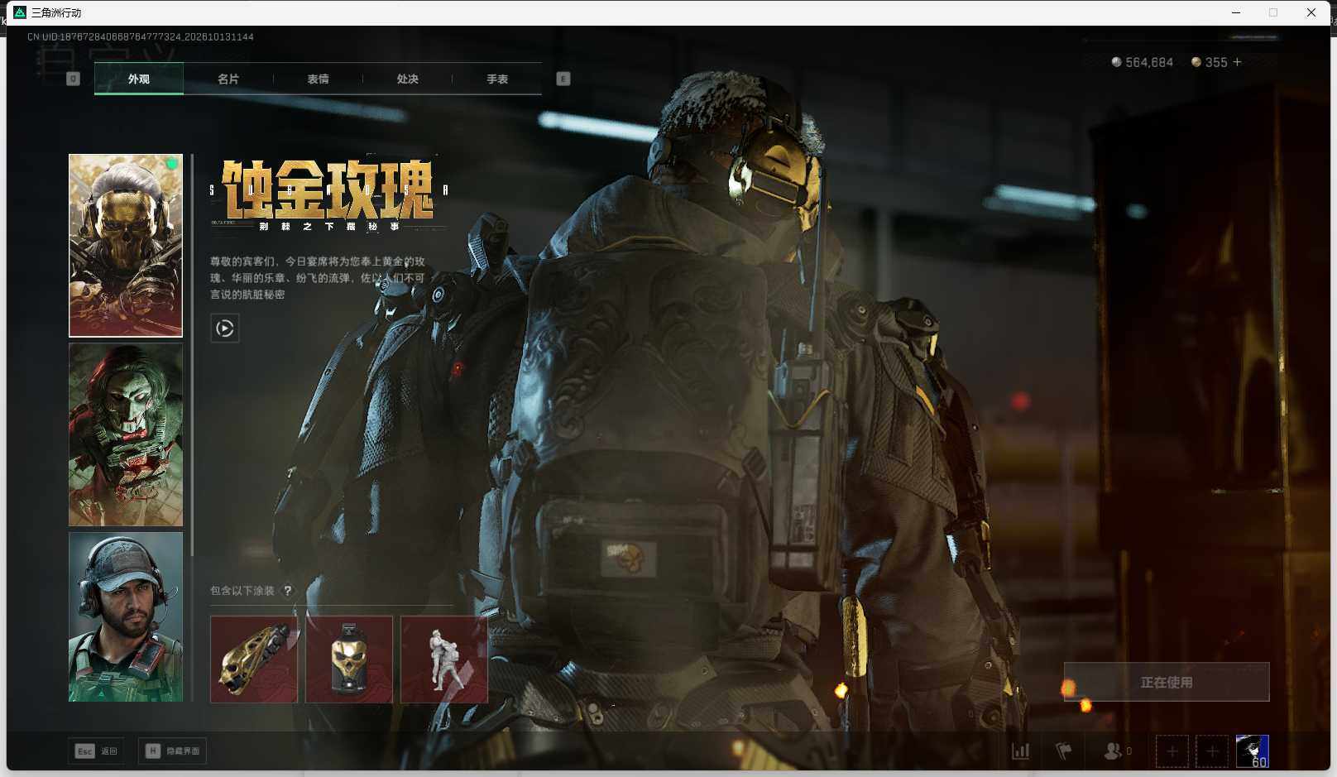The height and width of the screenshot is (777, 1337).
Task: Open the gold skull canister item
Action: 349,659
